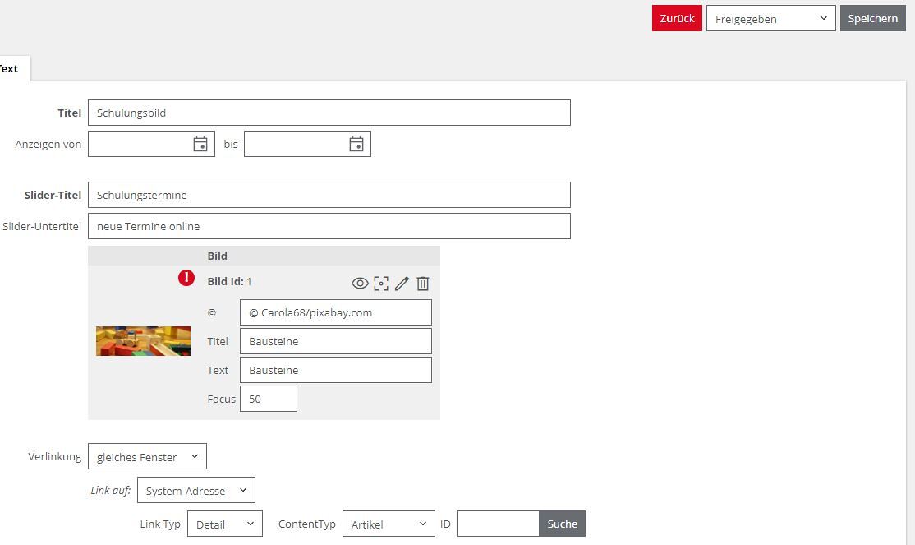Click the Focus value field showing 50
The height and width of the screenshot is (545, 915).
[268, 400]
